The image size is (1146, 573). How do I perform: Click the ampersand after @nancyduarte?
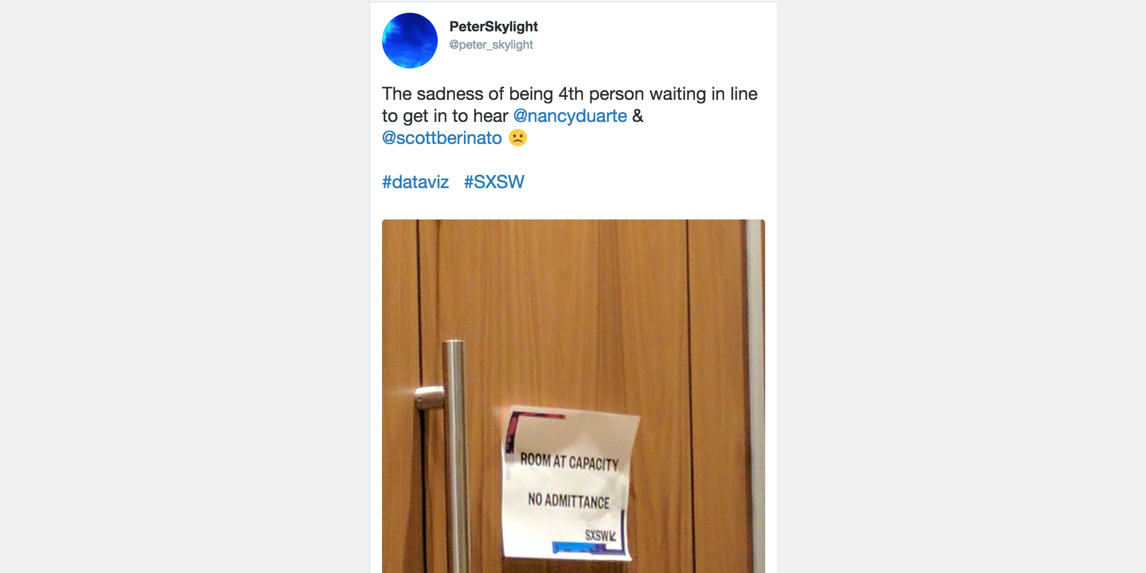pyautogui.click(x=638, y=116)
